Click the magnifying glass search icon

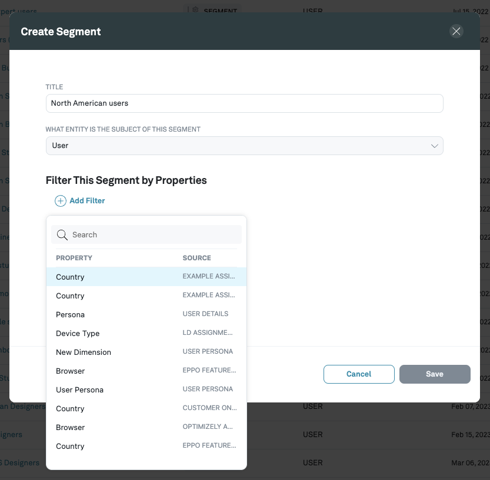point(62,234)
